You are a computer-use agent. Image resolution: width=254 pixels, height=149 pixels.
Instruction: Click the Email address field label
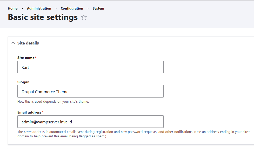click(x=29, y=112)
